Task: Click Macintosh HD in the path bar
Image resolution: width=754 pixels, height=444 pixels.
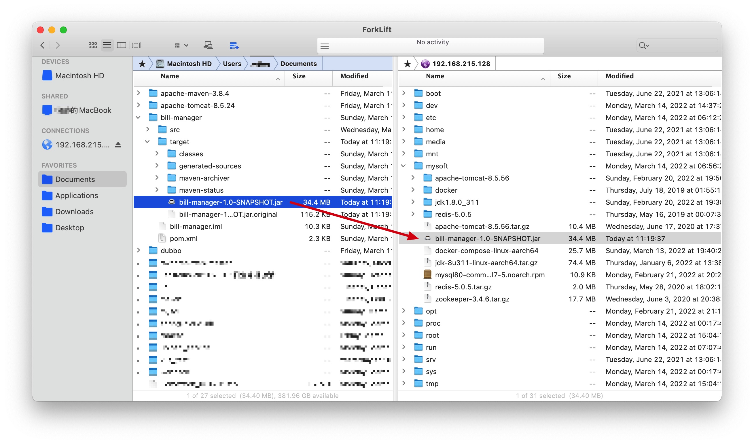Action: (x=184, y=64)
